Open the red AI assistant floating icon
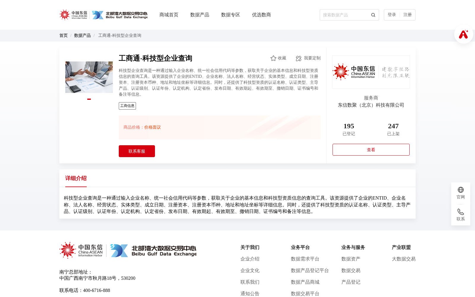475x297 pixels. point(463,34)
